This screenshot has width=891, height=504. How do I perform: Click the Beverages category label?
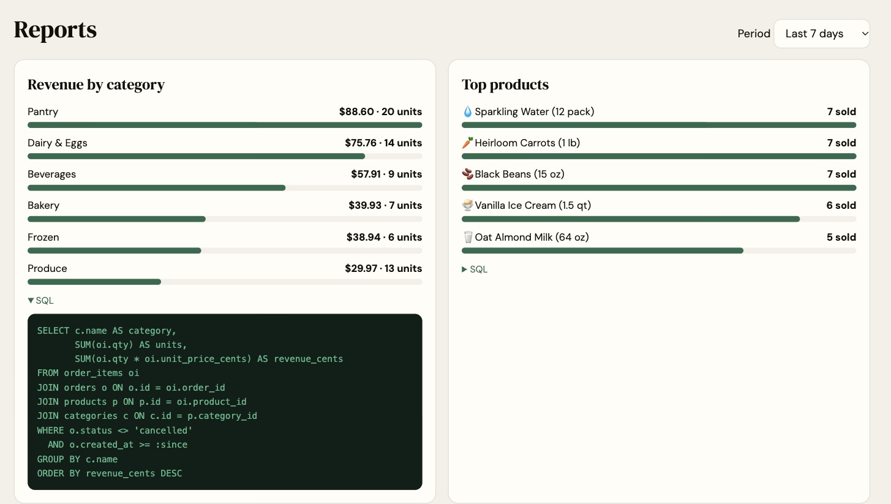[x=52, y=174]
